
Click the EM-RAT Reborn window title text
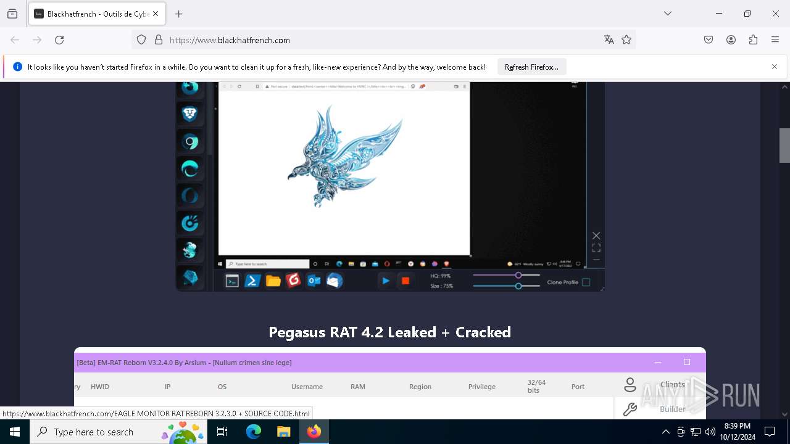(184, 363)
